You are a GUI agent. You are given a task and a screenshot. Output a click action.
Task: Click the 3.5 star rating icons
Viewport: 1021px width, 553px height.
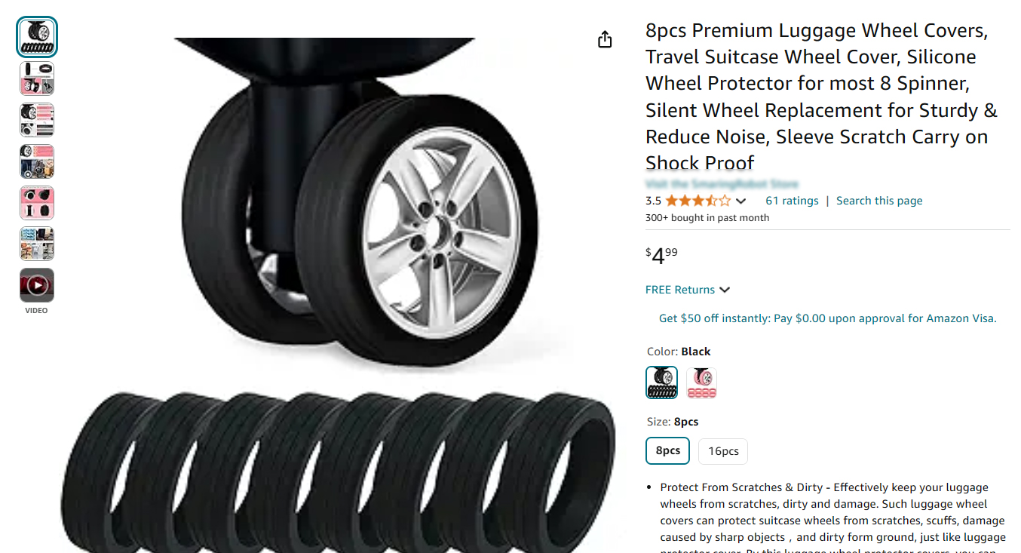tap(698, 201)
